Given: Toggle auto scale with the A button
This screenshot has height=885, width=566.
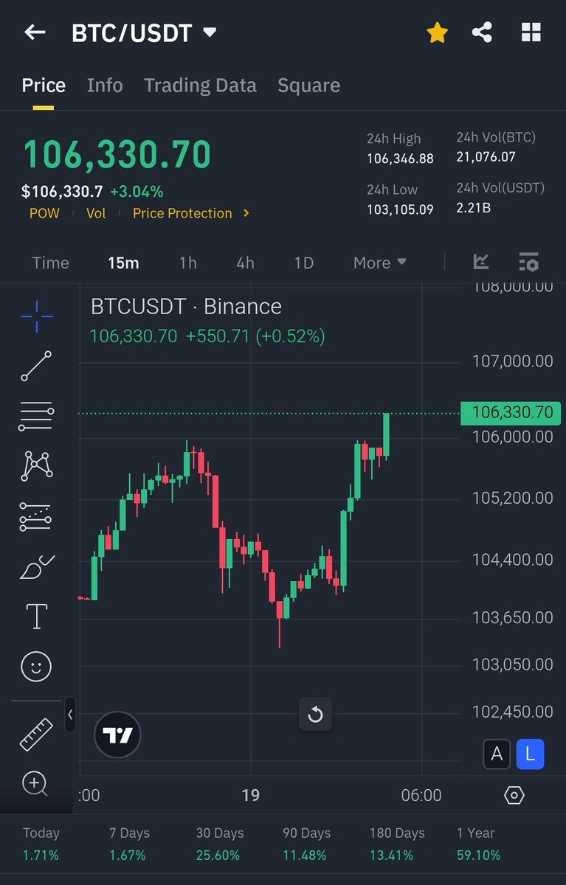Looking at the screenshot, I should click(497, 754).
